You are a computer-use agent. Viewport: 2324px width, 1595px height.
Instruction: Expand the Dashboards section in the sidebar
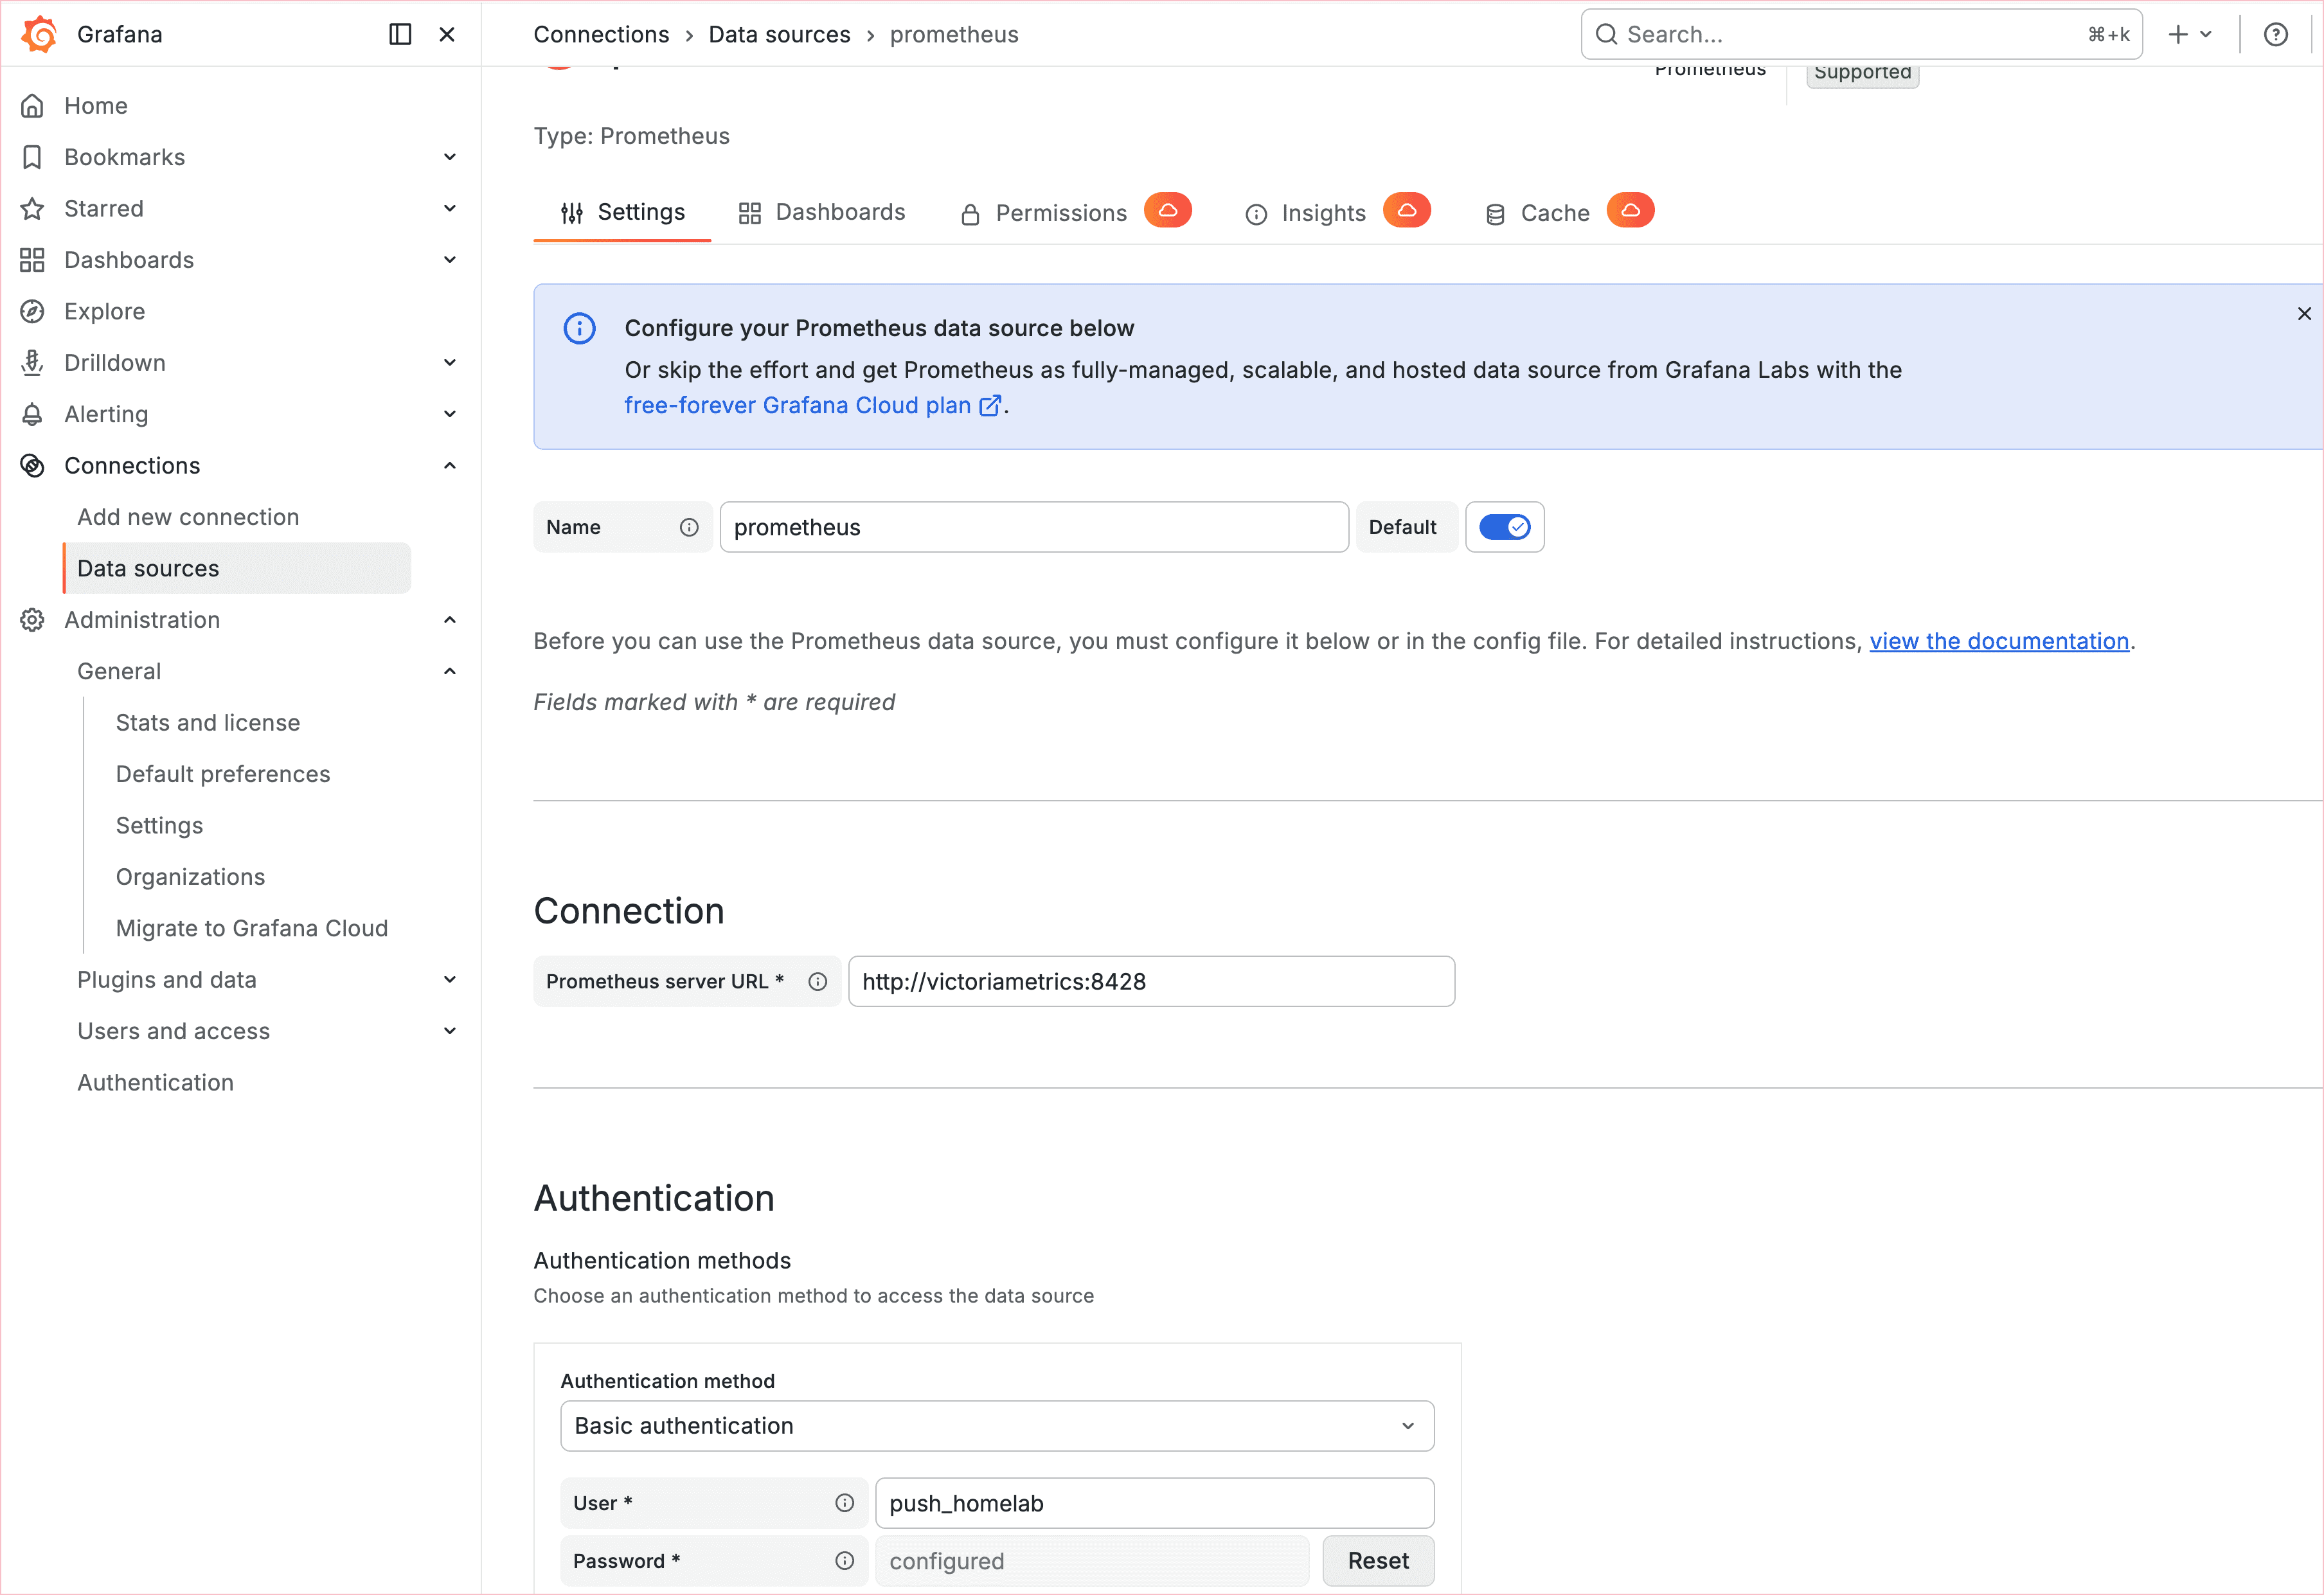click(x=450, y=259)
